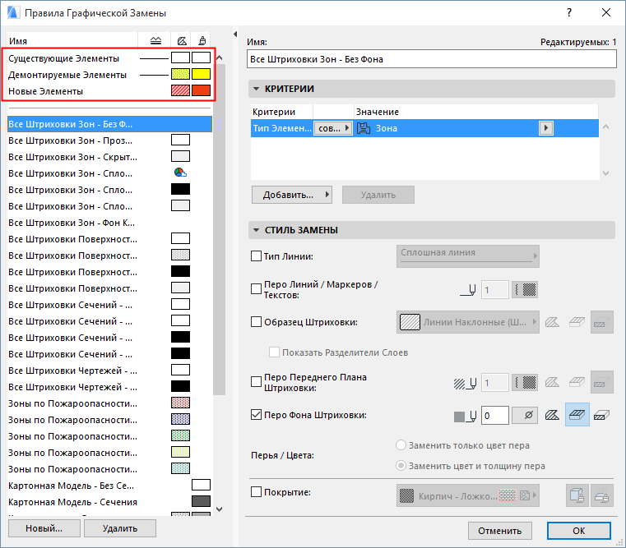Open Сплошная линия line type dropdown
This screenshot has width=626, height=548.
[467, 256]
